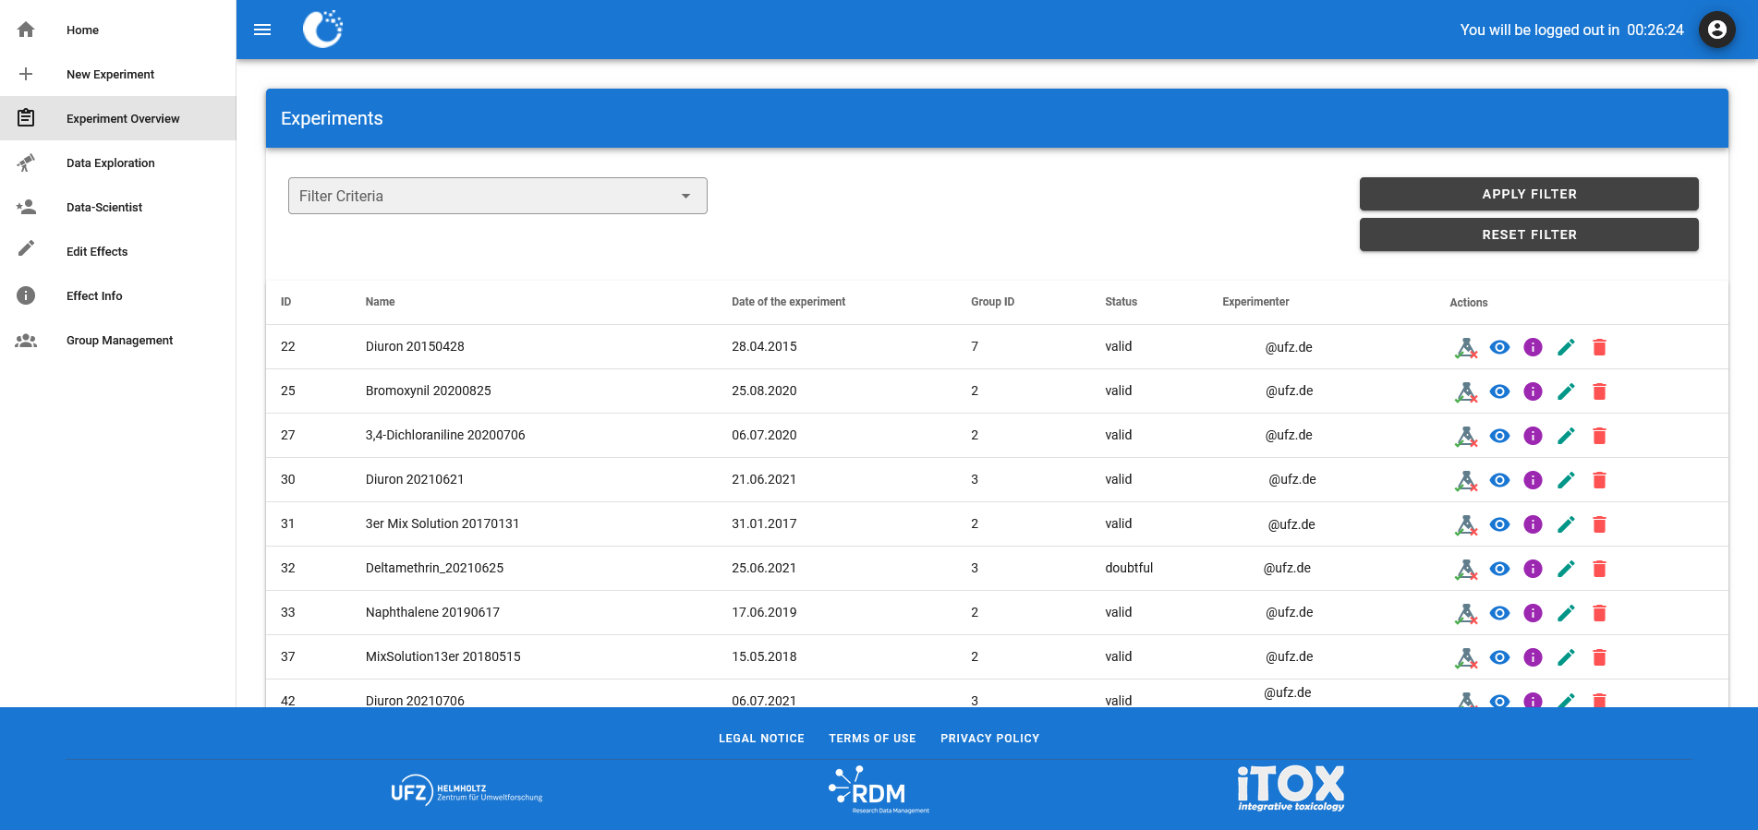The width and height of the screenshot is (1758, 830).
Task: View 3,4-Dichloraniline 20200706 with eye icon
Action: point(1499,436)
